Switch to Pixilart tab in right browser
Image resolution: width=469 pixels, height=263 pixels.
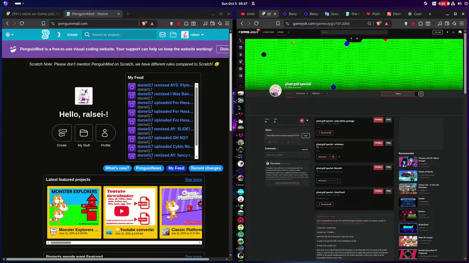point(374,14)
